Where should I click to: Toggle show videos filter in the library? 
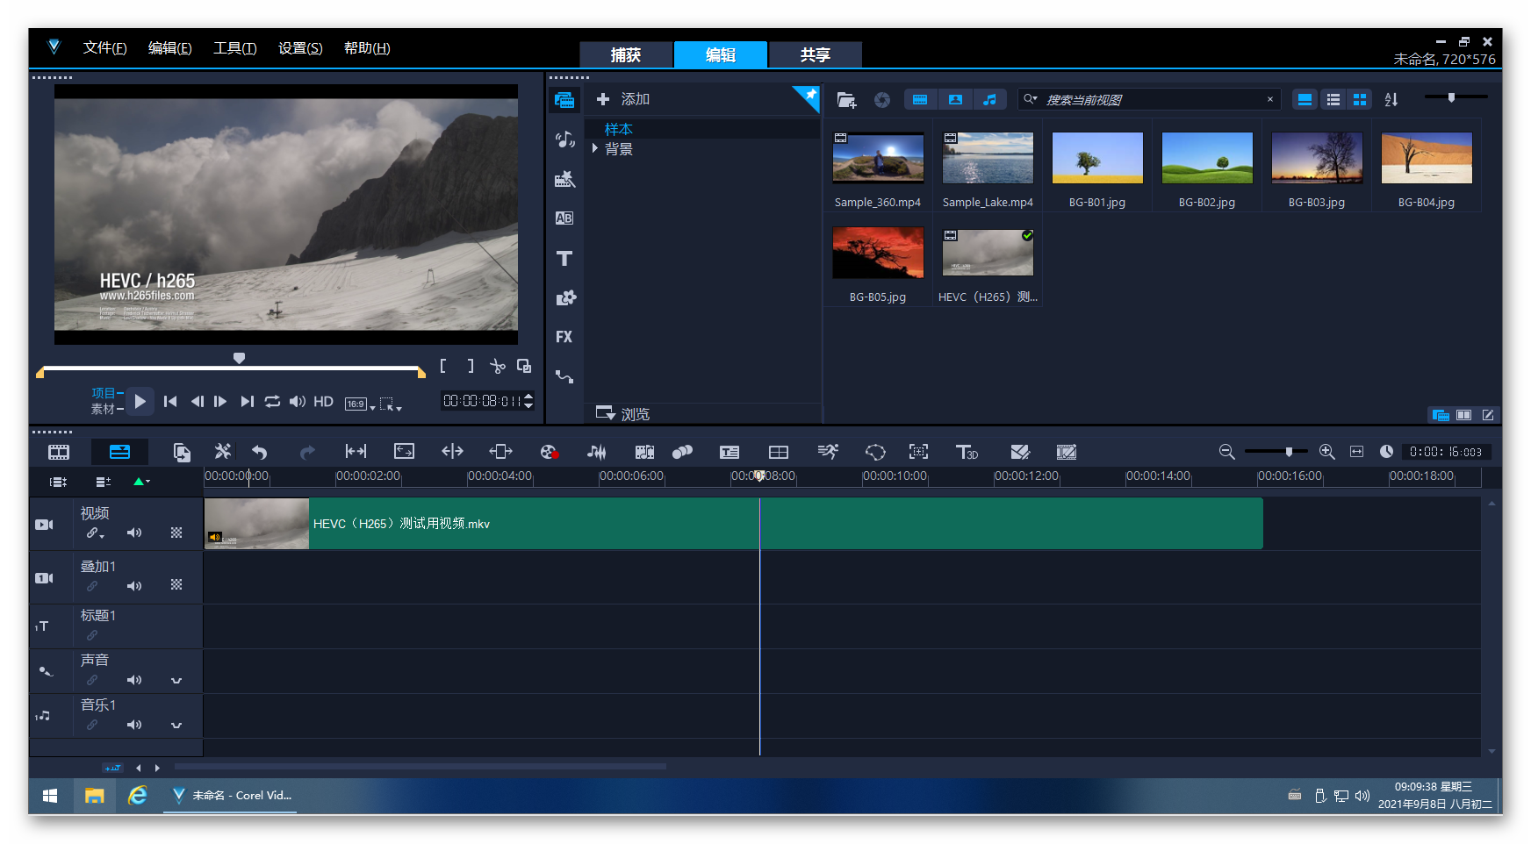[x=920, y=100]
